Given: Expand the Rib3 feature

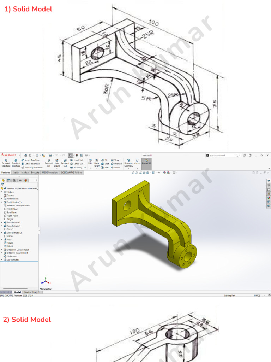Looking at the screenshot, I should coord(2,239).
